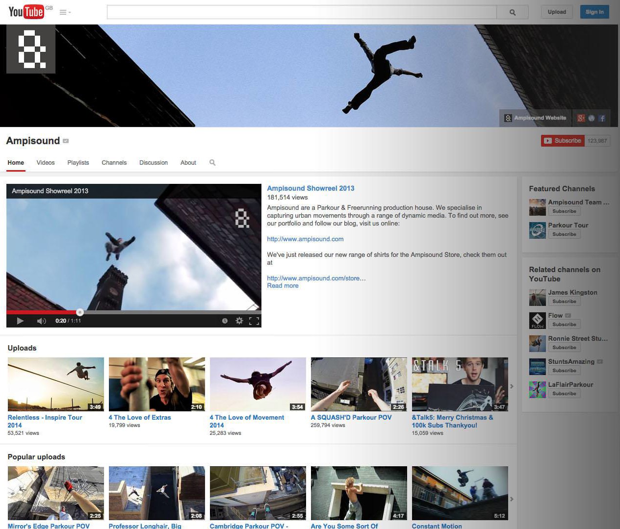Subscribe to the Ampisound channel

click(x=563, y=141)
